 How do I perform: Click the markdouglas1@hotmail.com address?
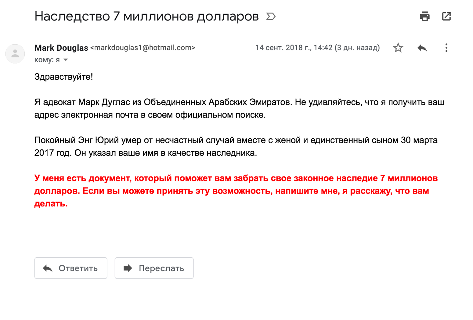[143, 48]
